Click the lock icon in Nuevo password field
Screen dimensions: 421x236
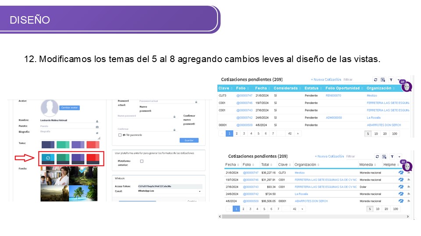click(175, 117)
